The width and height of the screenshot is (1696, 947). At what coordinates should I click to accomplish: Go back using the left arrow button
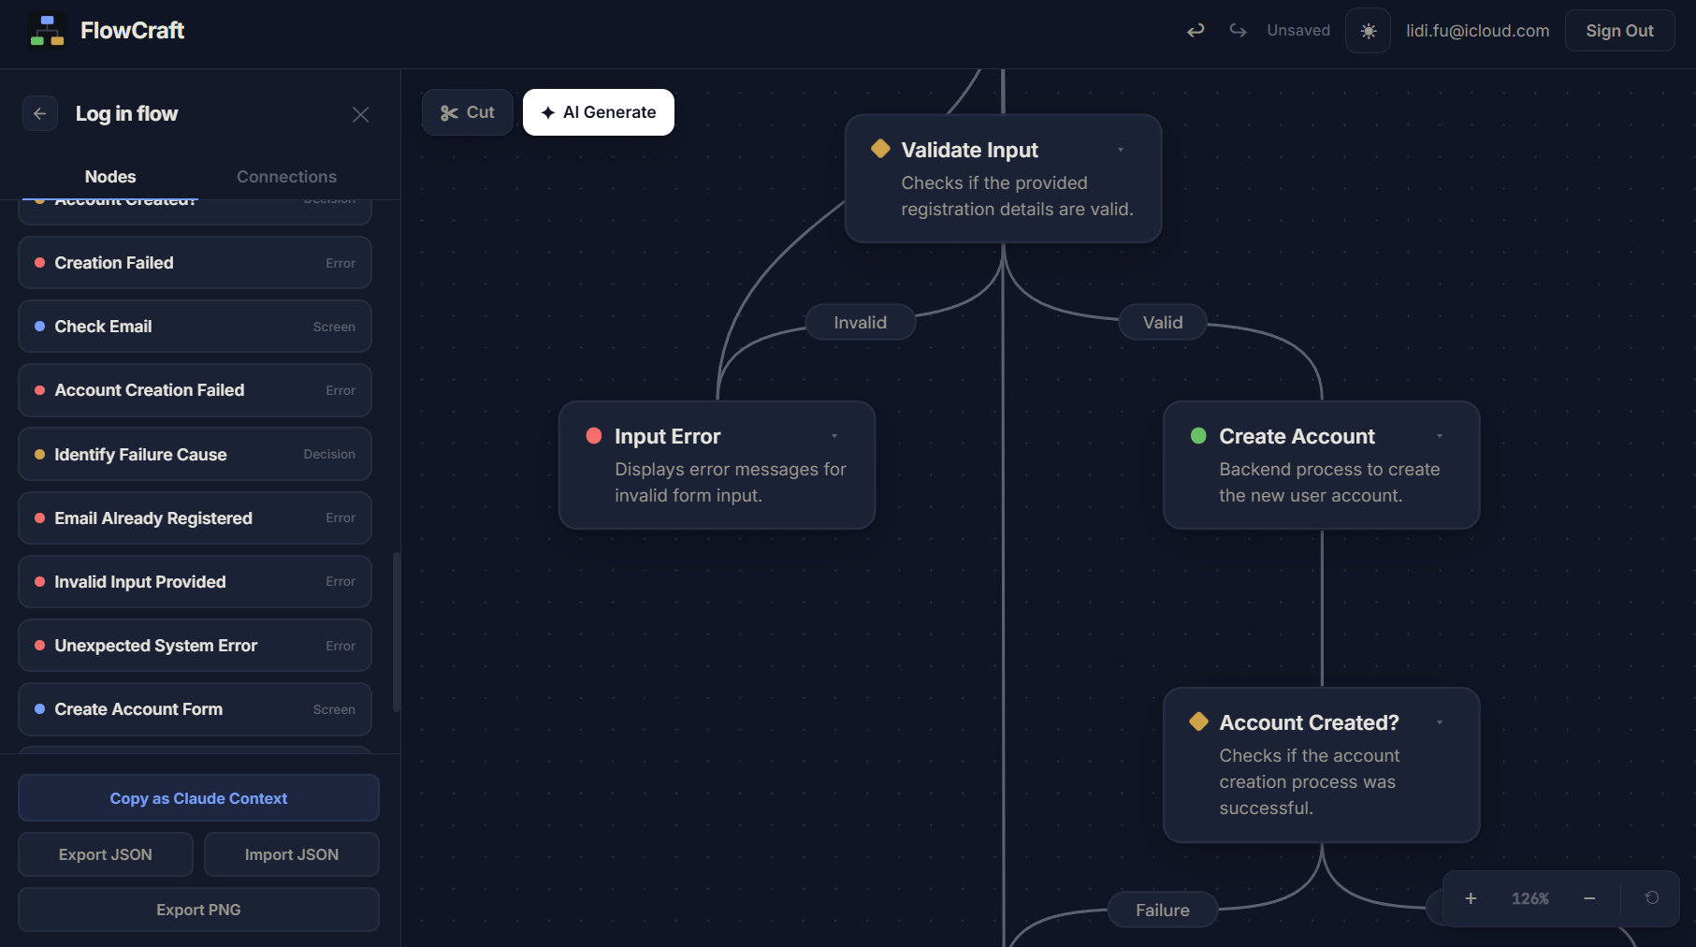[x=40, y=113]
